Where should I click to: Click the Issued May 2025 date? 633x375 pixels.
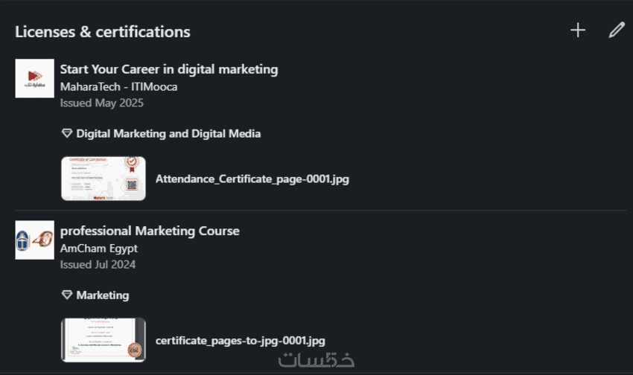coord(102,103)
